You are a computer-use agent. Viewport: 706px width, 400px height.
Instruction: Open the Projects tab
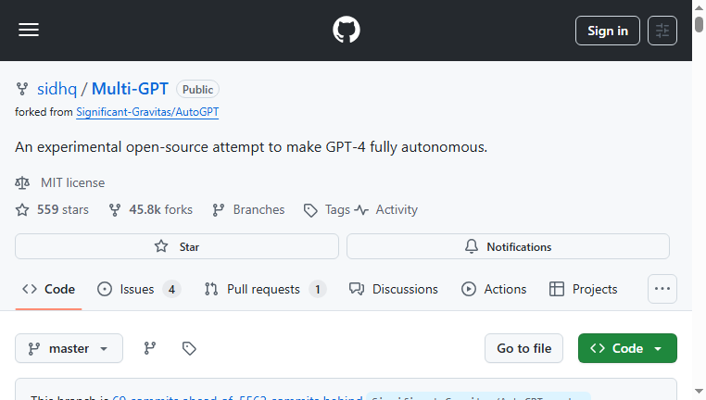click(583, 289)
